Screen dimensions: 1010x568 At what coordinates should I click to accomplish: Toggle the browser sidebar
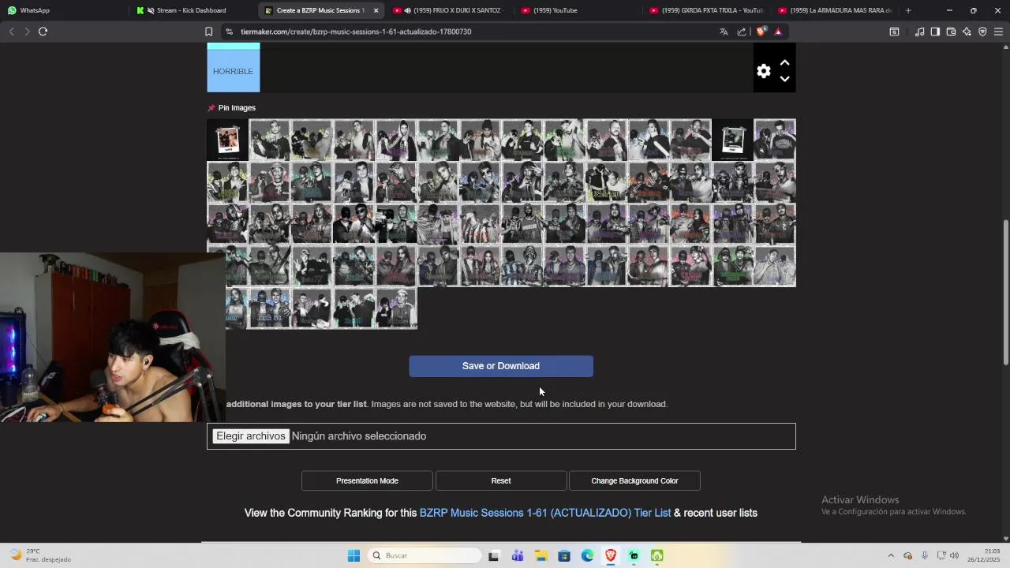coord(935,32)
